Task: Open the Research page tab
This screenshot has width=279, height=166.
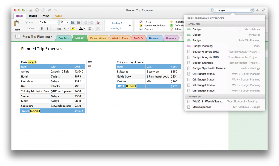Action: coord(155,38)
